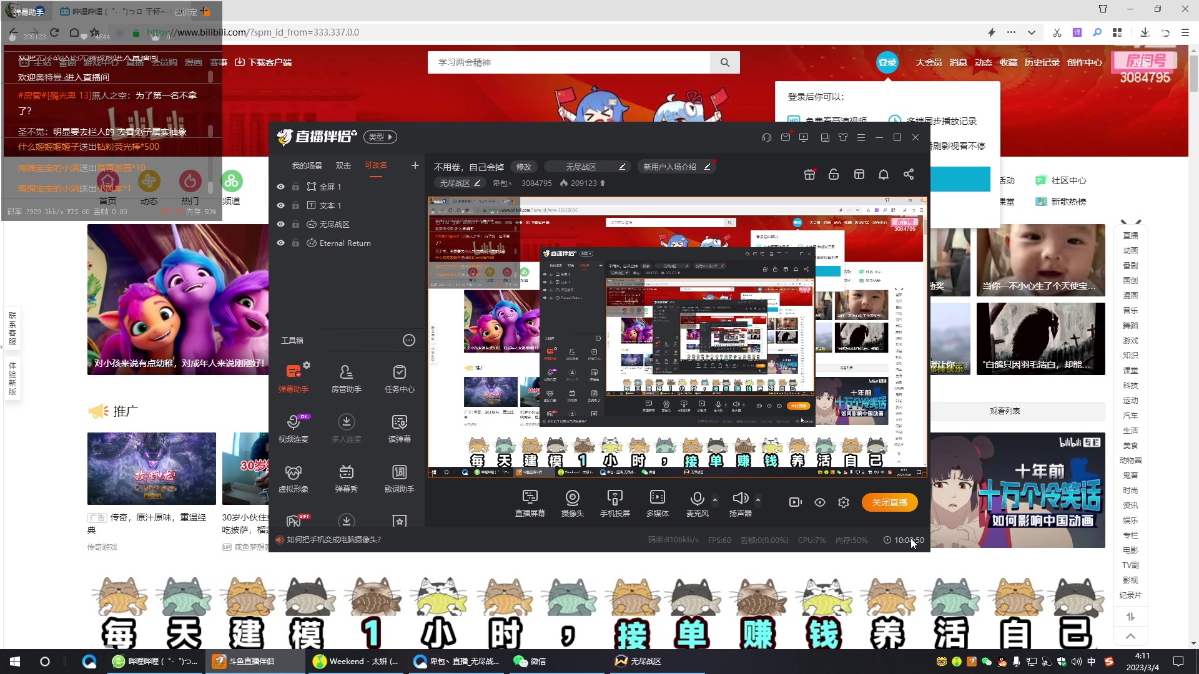Open the 弹幕助手 tool

(293, 378)
